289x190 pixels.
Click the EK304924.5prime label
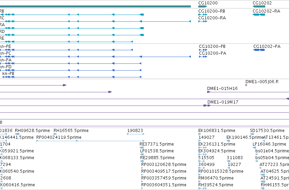pos(217,151)
